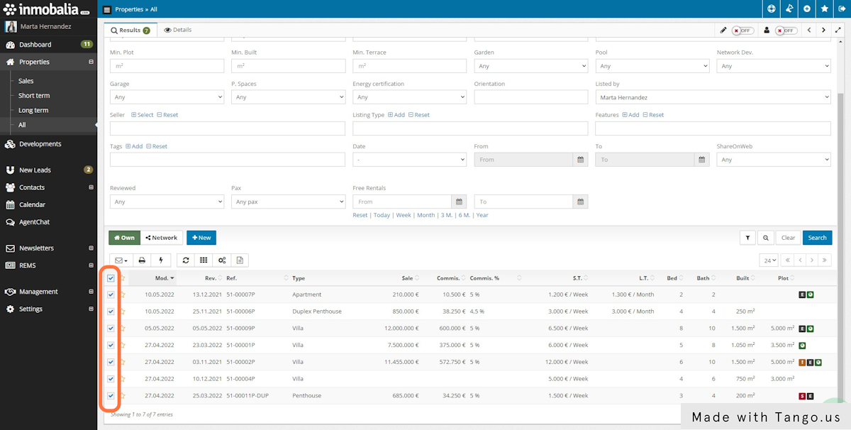This screenshot has height=430, width=851.
Task: Open the Garden dropdown filter
Action: (530, 66)
